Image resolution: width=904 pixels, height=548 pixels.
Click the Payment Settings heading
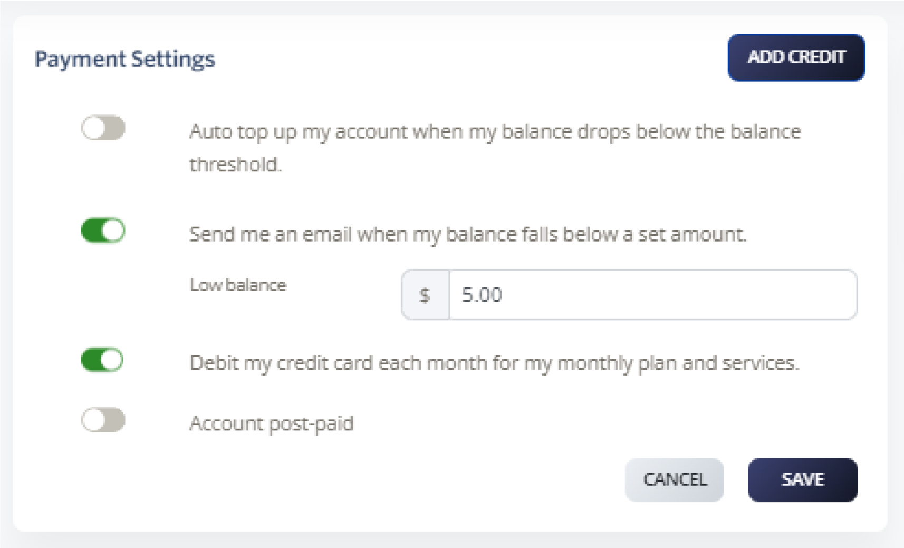point(125,59)
